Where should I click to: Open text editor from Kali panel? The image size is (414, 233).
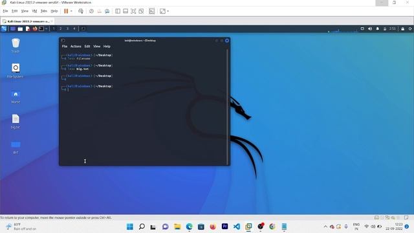(x=27, y=28)
